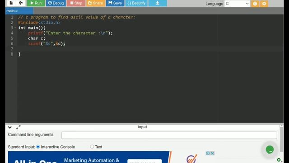The width and height of the screenshot is (289, 163).
Task: Open the orange info icon
Action: [x=255, y=4]
